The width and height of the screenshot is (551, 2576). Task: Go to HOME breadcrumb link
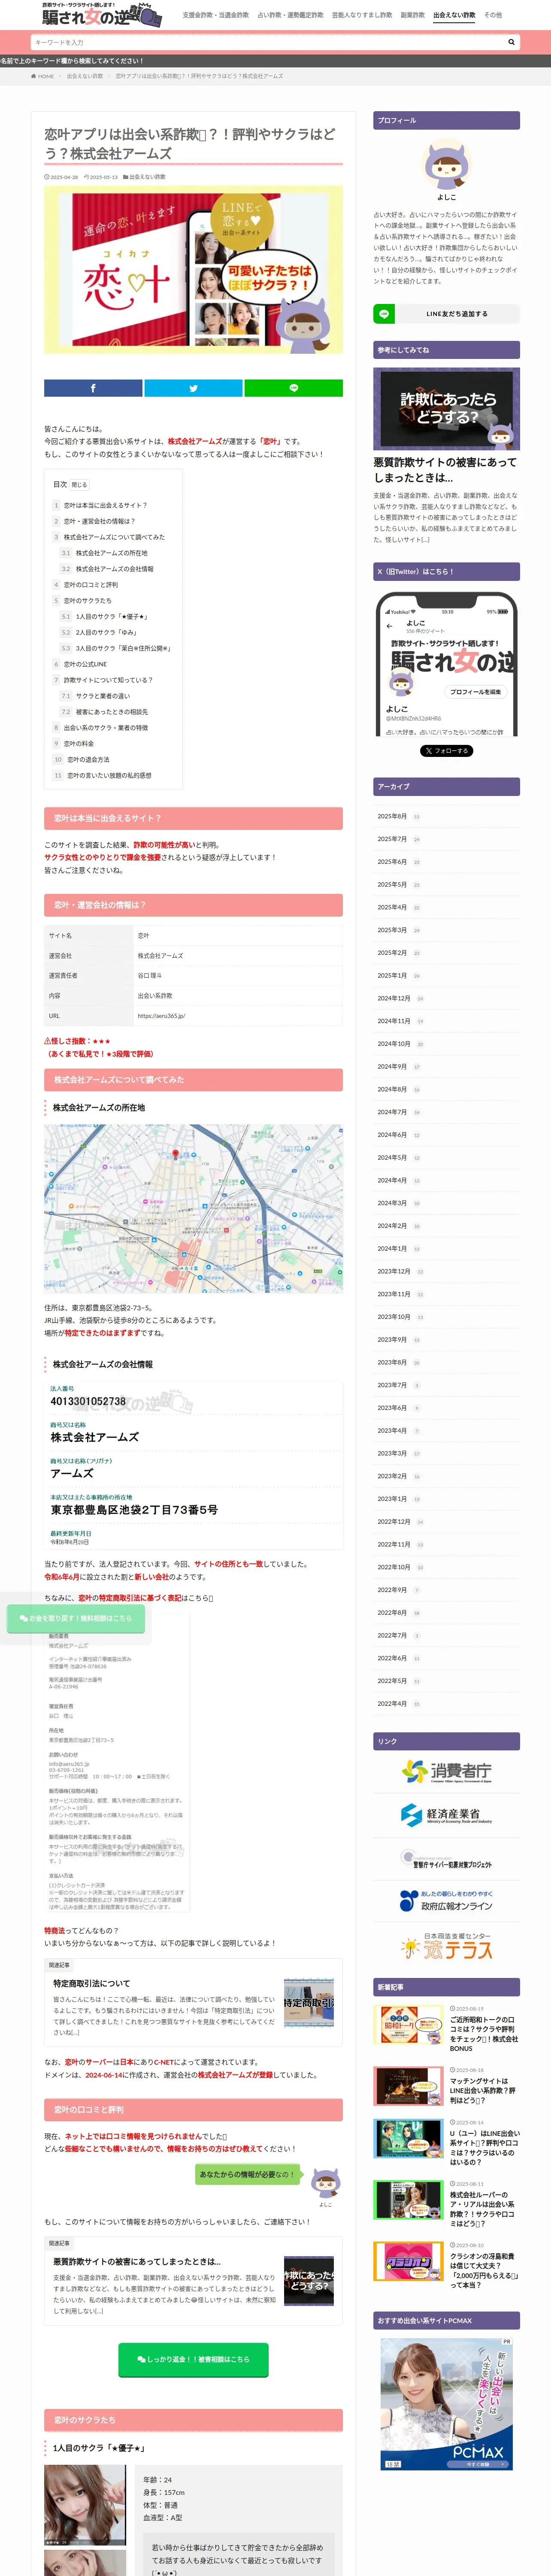tap(43, 76)
